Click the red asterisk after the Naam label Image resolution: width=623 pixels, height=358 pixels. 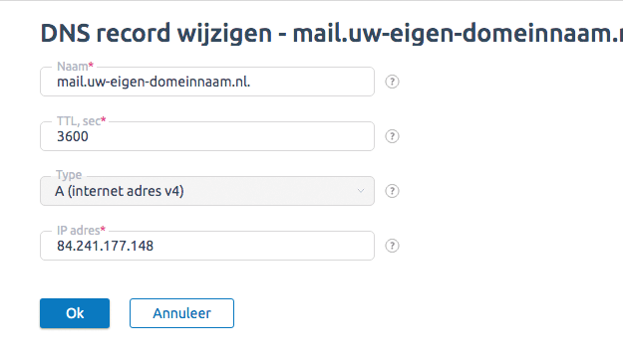[91, 65]
